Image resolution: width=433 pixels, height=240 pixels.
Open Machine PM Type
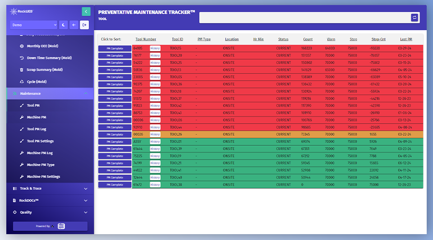point(41,165)
